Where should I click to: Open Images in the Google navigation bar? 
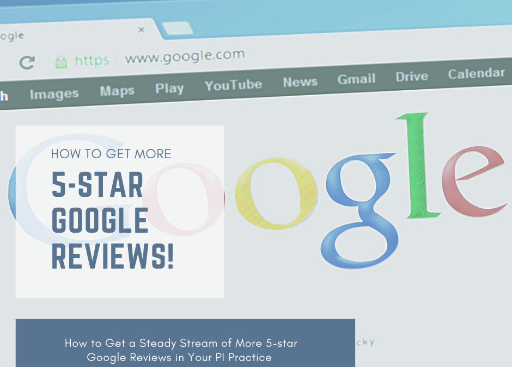click(x=54, y=94)
